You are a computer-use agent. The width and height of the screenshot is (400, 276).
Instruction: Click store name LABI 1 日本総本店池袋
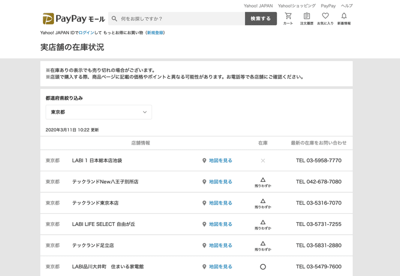click(x=97, y=161)
